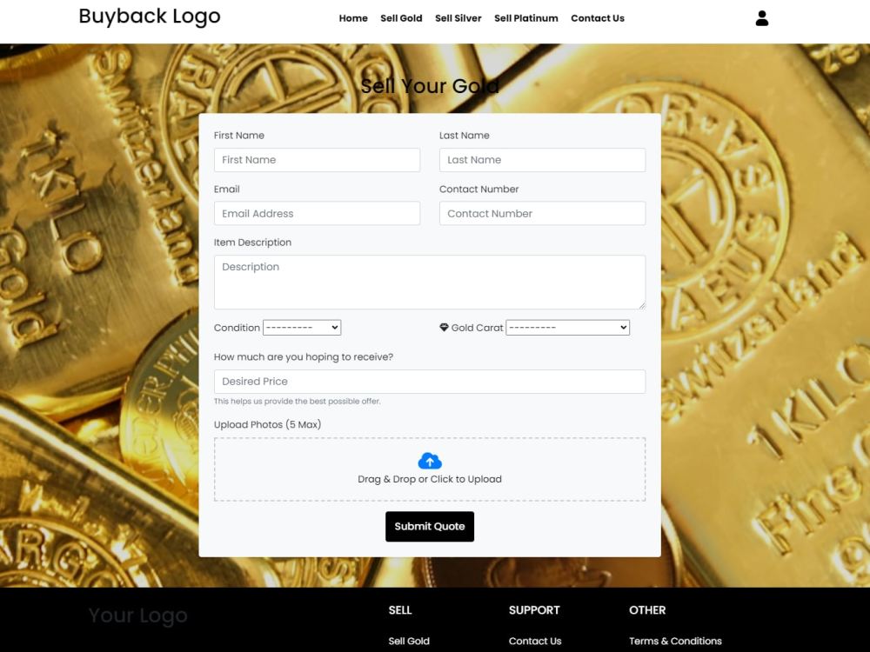870x652 pixels.
Task: Open the Condition dropdown
Action: (302, 328)
